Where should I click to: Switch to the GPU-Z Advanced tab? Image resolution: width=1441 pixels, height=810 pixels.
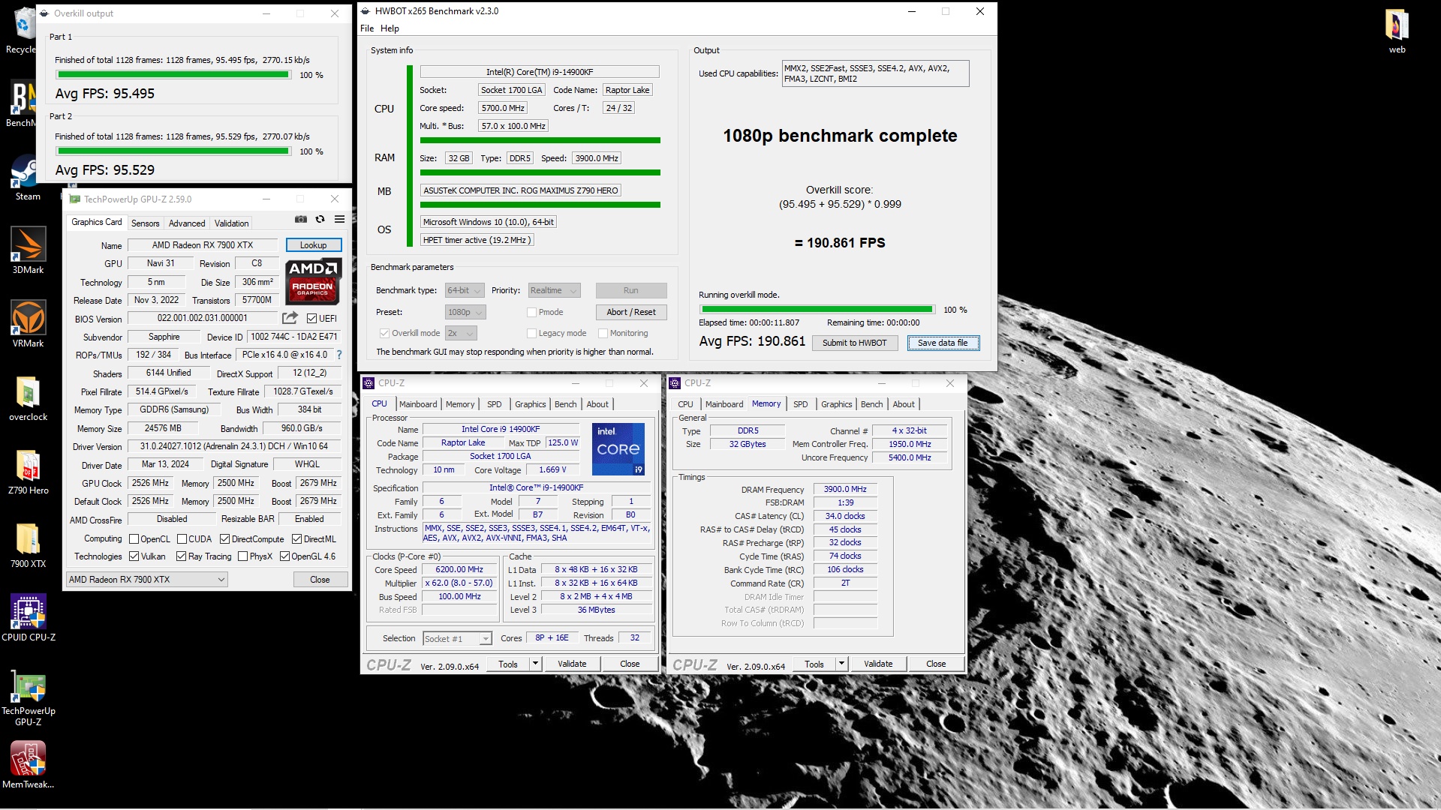[187, 223]
